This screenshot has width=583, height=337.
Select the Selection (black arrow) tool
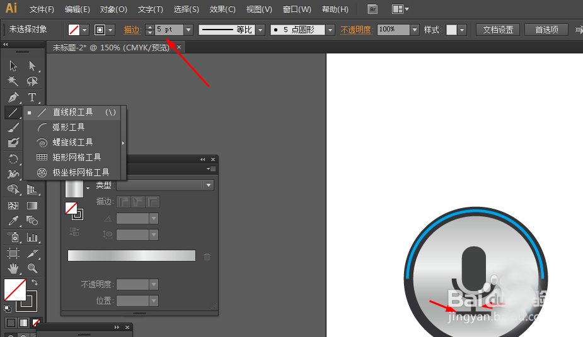(x=13, y=65)
